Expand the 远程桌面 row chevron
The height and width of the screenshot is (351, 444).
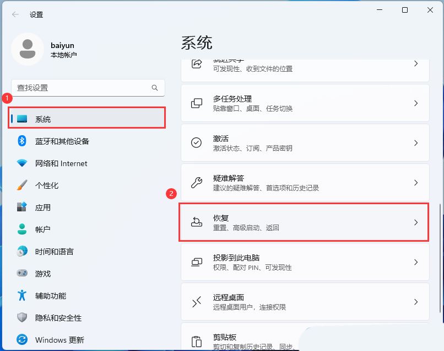click(416, 302)
